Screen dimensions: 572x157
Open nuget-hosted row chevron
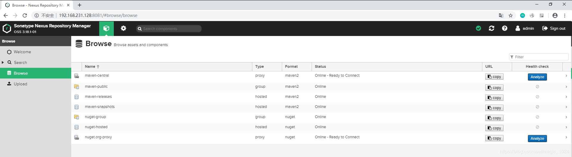click(x=566, y=127)
